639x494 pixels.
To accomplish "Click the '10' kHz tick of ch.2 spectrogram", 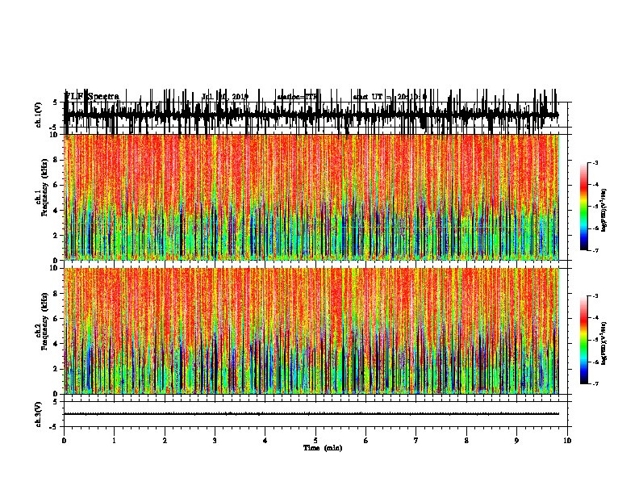I will click(x=53, y=268).
